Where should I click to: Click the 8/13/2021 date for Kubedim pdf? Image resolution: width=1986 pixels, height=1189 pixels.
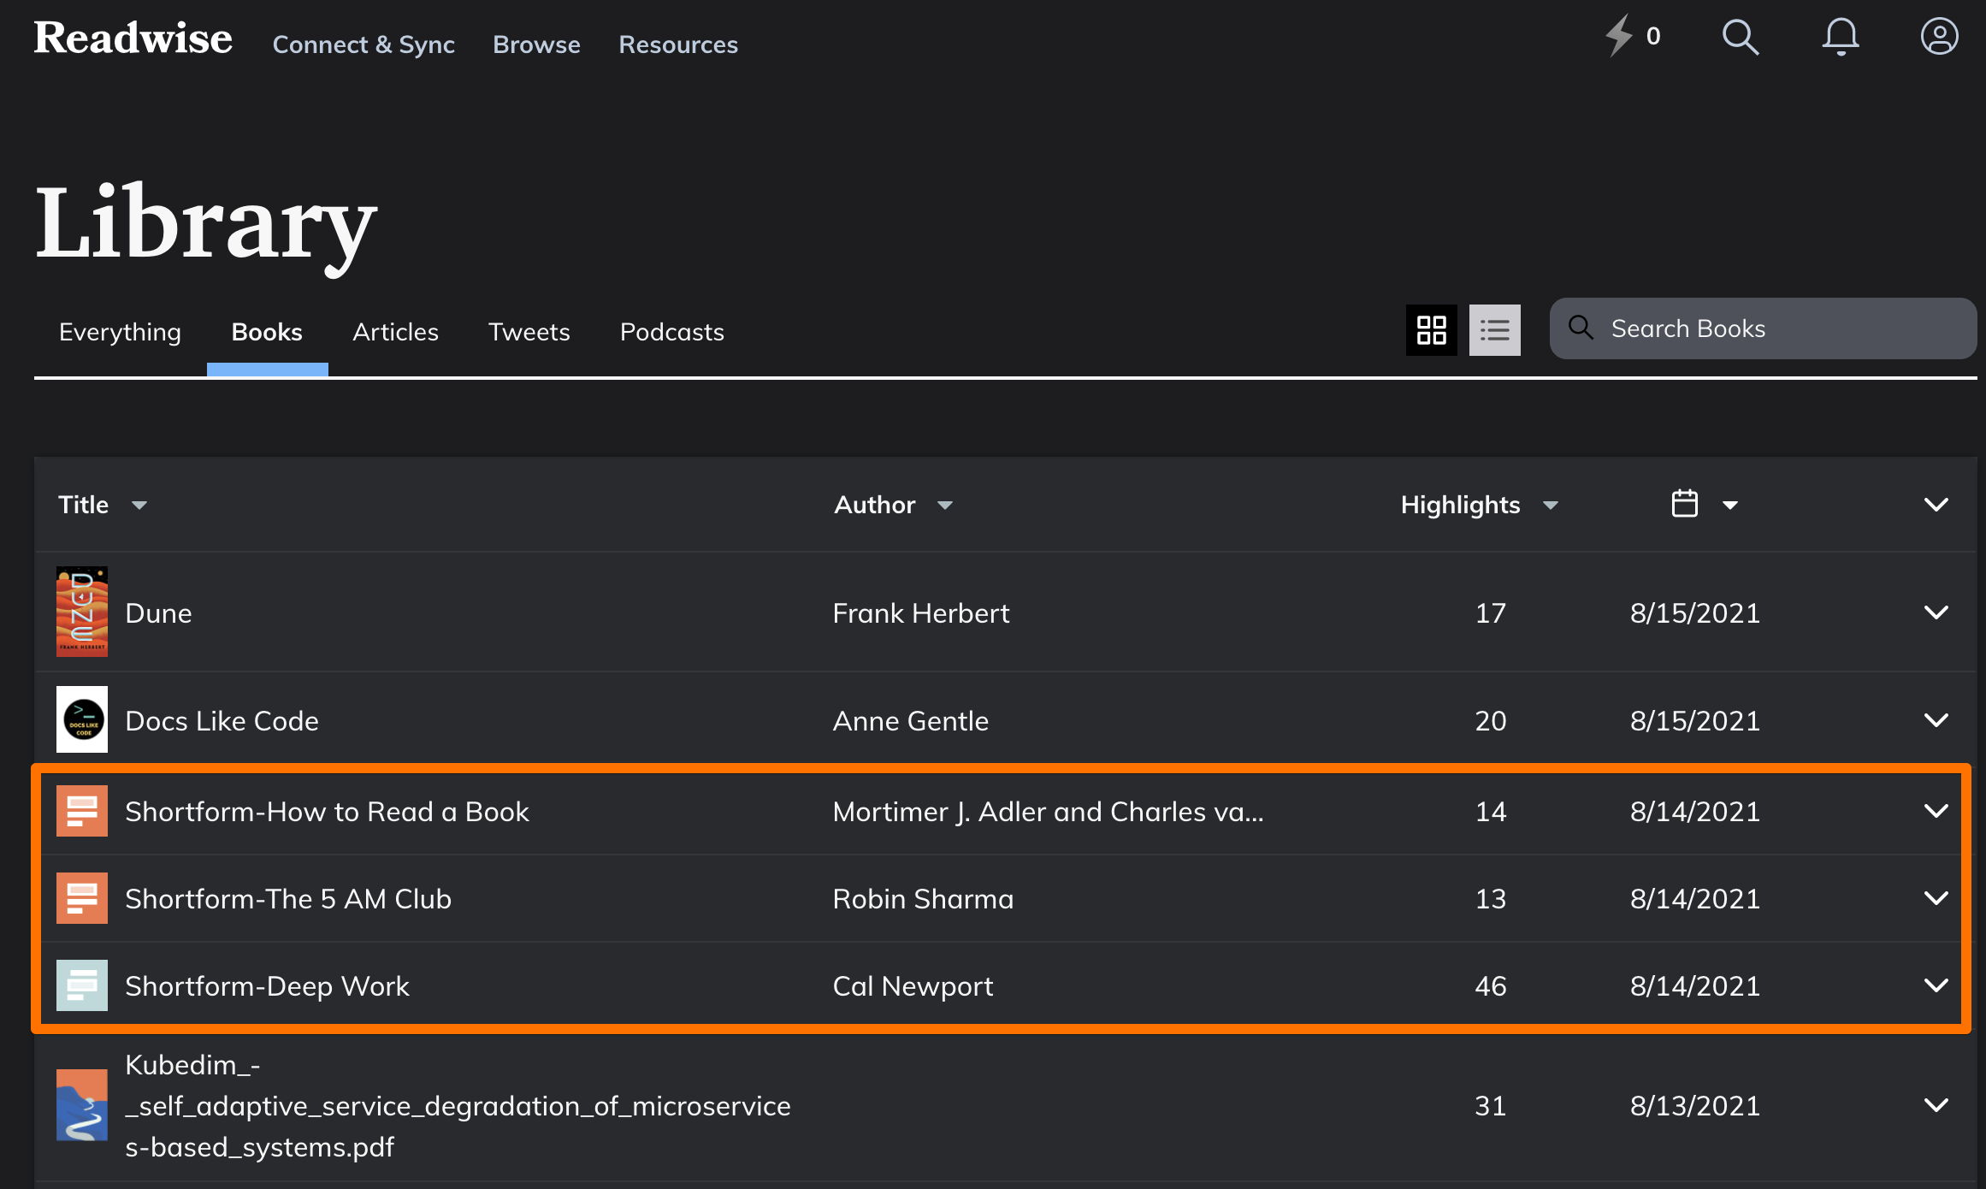point(1694,1106)
